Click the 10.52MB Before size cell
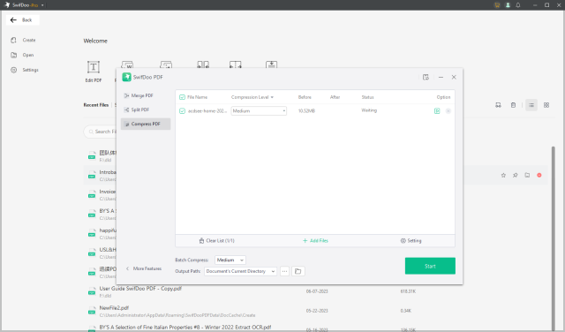565x332 pixels. click(306, 111)
